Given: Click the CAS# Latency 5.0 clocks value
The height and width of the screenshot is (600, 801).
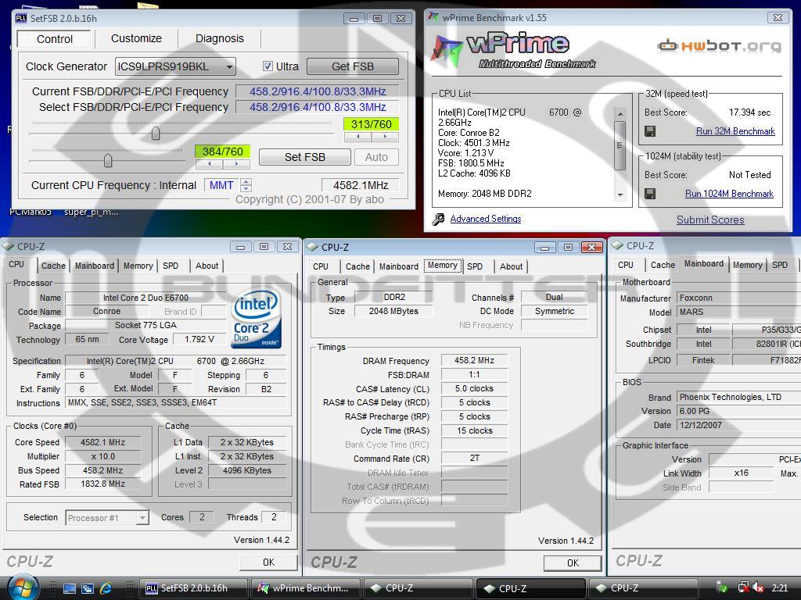Looking at the screenshot, I should click(474, 389).
